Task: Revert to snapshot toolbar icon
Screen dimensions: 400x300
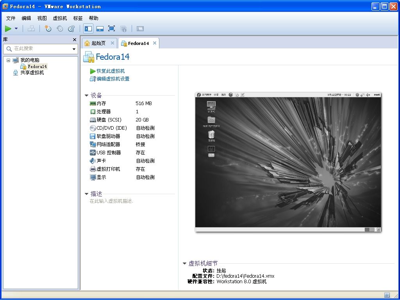Action: (60, 29)
